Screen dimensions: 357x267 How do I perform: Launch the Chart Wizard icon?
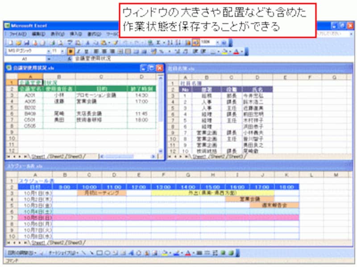click(188, 42)
